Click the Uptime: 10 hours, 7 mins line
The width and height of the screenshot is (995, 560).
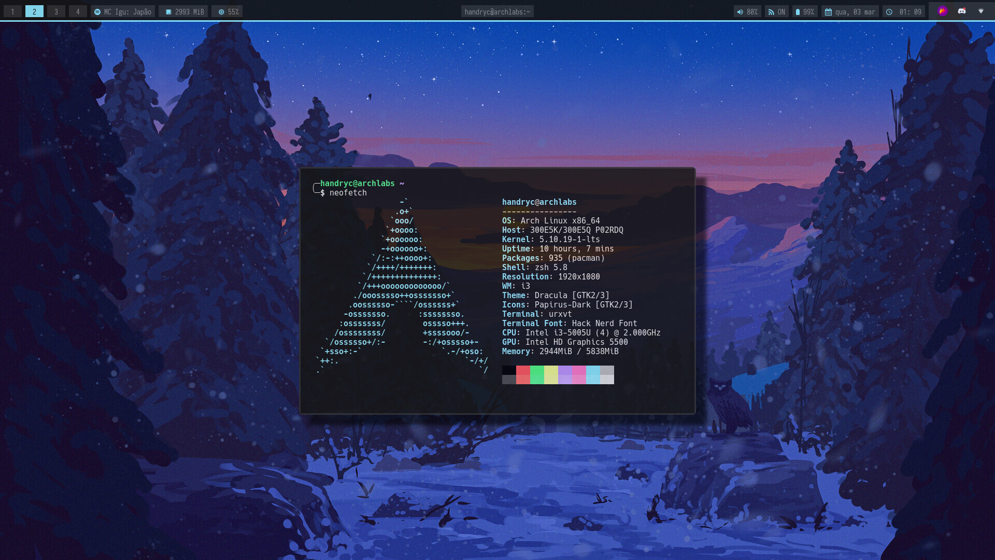coord(558,249)
